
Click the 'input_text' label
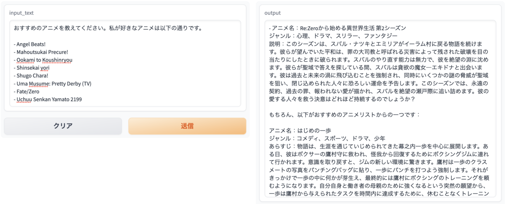(x=22, y=13)
